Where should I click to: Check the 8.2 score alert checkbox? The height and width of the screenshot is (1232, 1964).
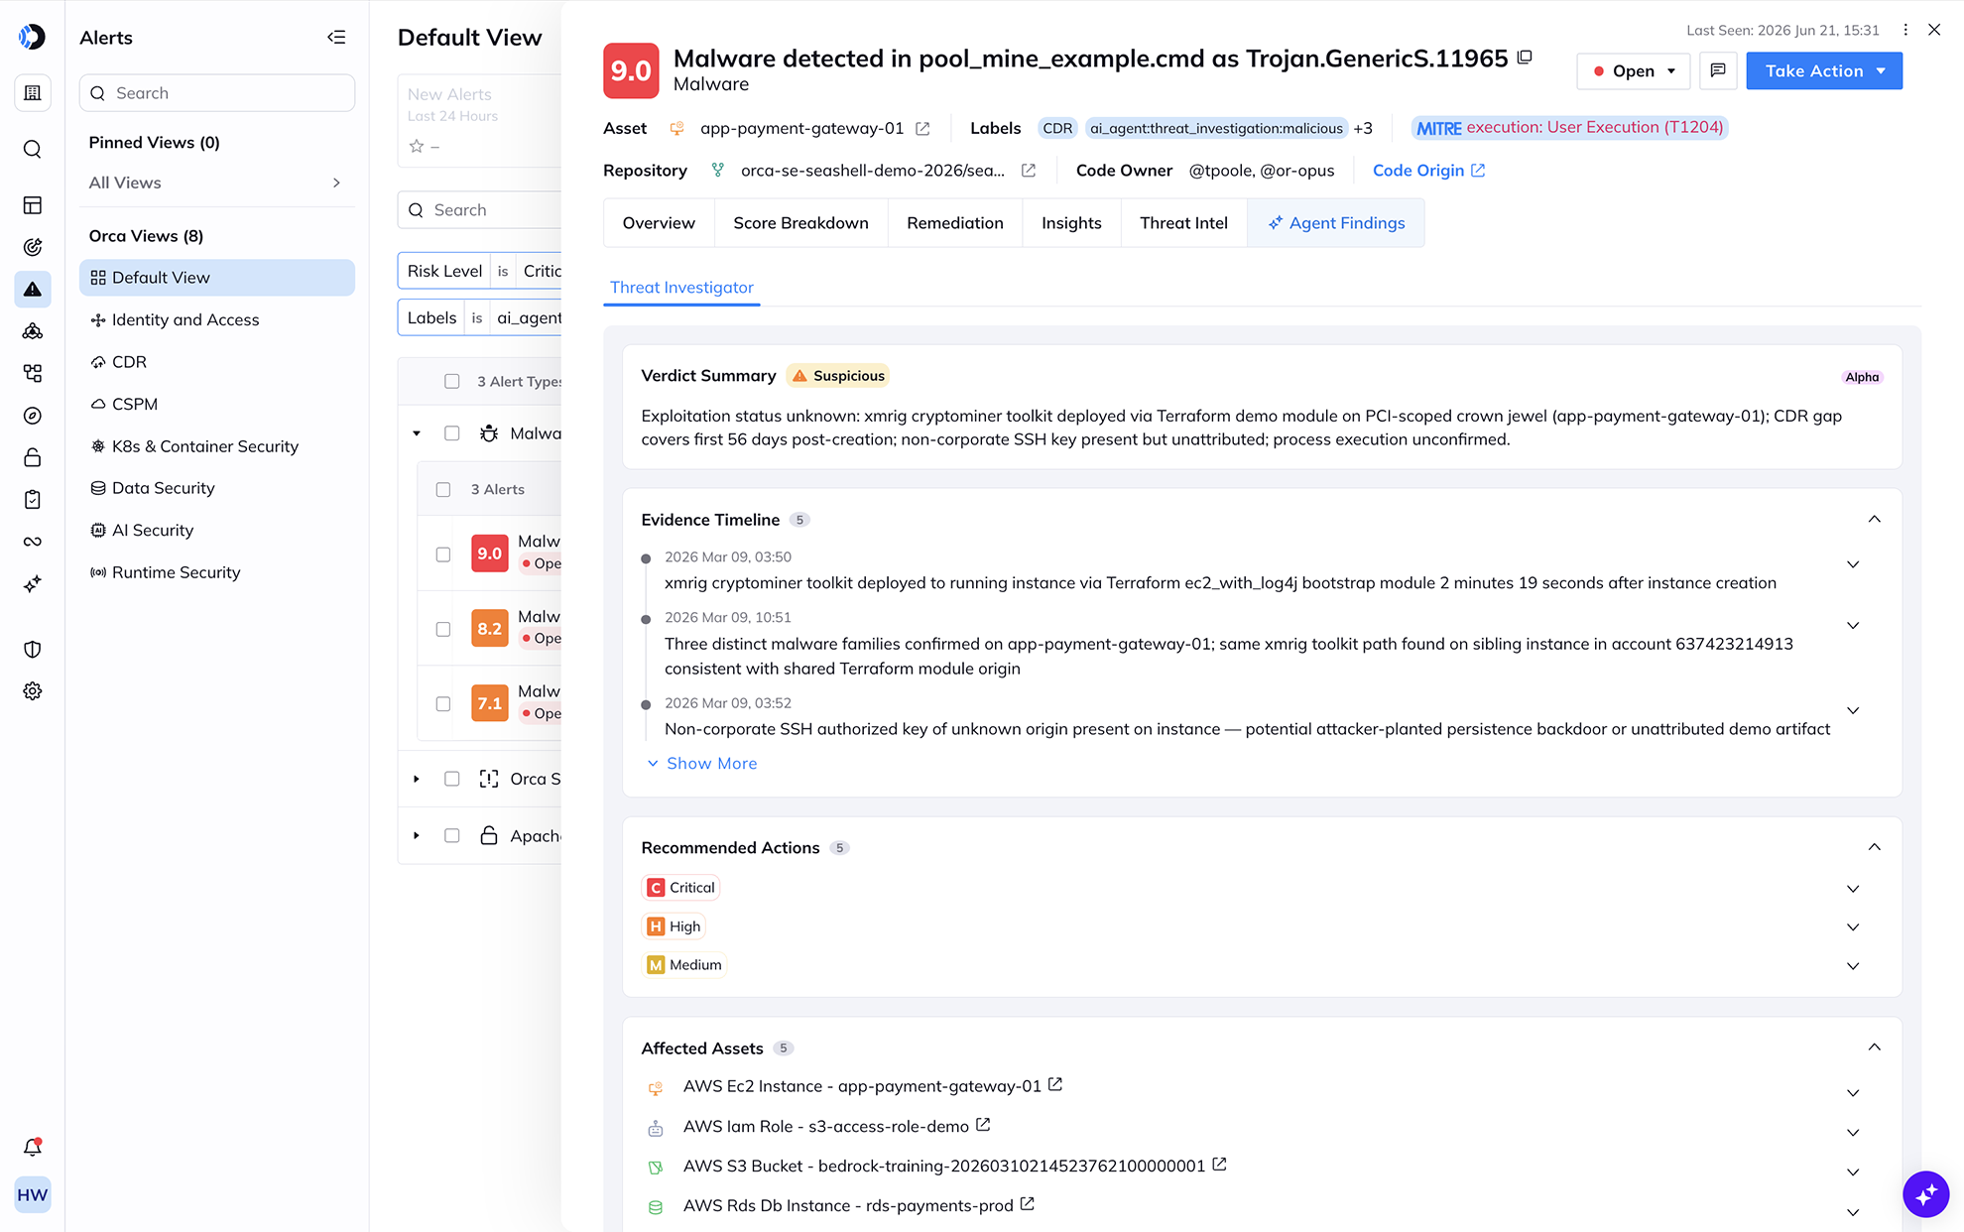(443, 629)
